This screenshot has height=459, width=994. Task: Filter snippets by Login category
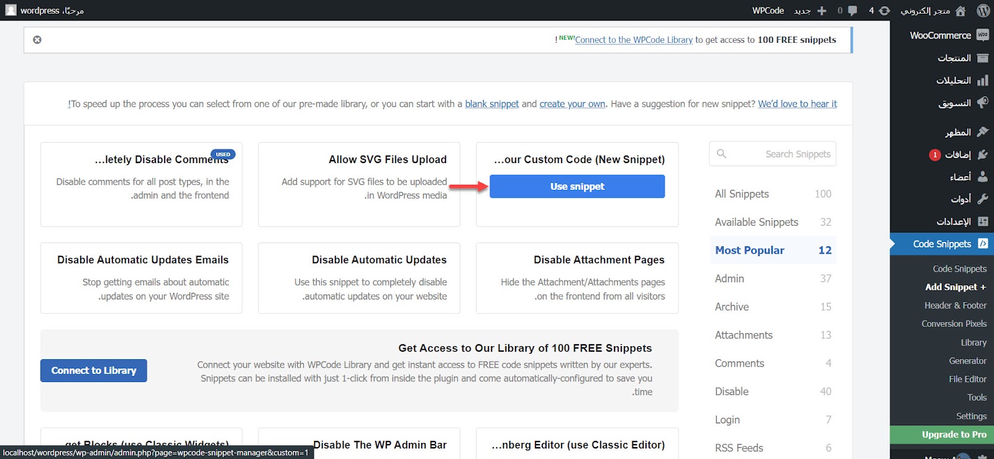pos(773,420)
